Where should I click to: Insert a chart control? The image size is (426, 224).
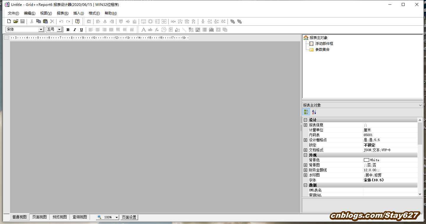pyautogui.click(x=211, y=30)
